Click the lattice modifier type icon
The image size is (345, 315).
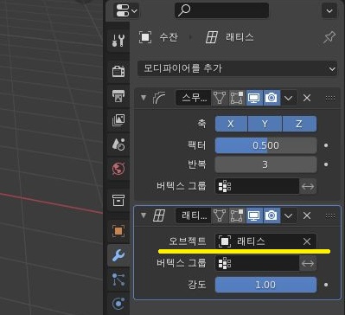point(159,215)
